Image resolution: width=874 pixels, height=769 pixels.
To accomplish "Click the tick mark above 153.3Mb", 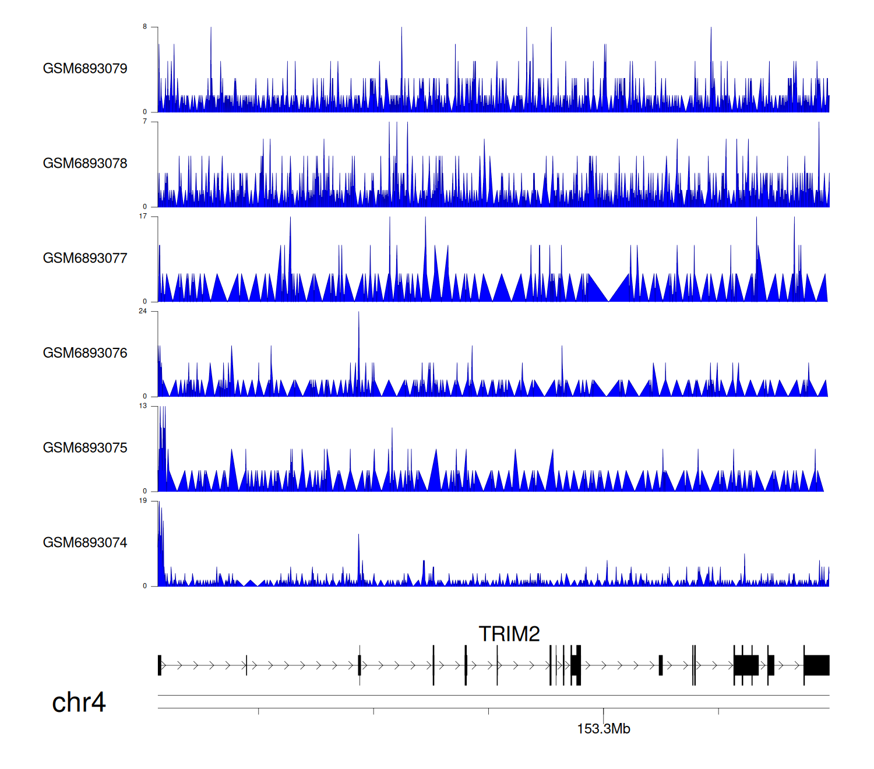I will (x=603, y=712).
